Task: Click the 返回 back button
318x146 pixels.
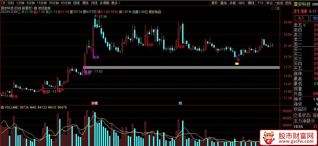Action: (288, 3)
